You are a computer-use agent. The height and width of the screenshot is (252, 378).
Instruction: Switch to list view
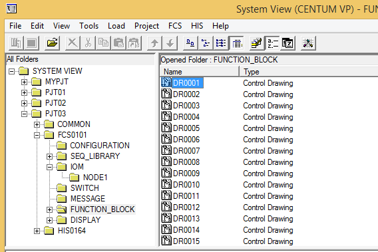[221, 43]
